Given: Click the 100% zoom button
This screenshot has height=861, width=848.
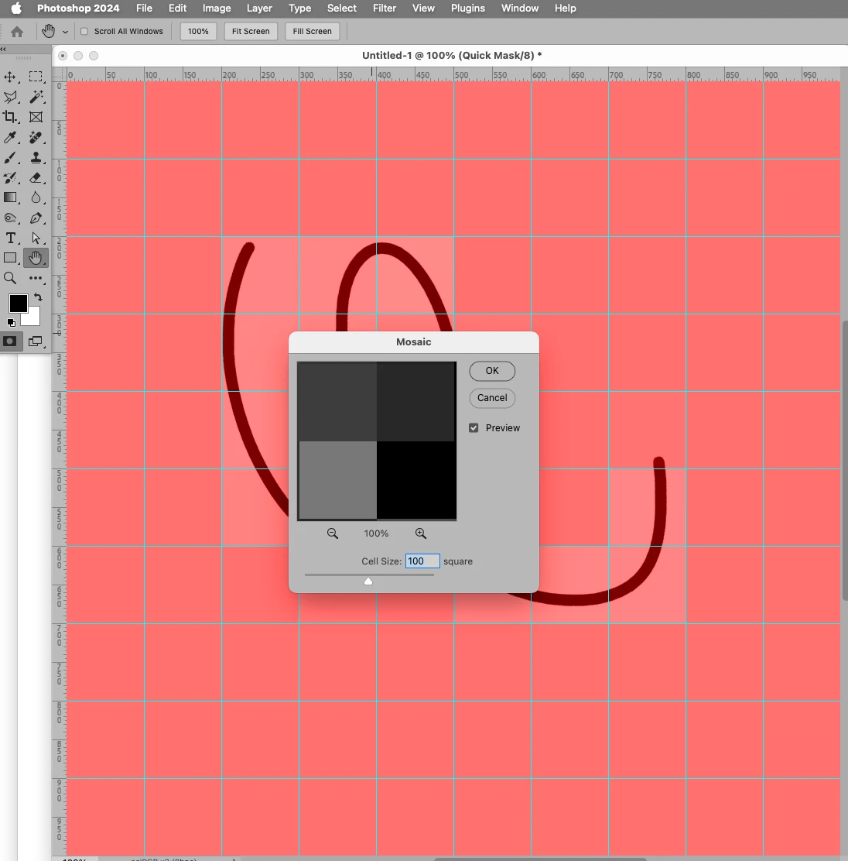Looking at the screenshot, I should point(198,31).
